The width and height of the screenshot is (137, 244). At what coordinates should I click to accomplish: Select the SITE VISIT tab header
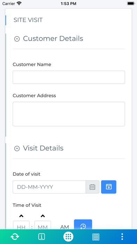[x=28, y=20]
